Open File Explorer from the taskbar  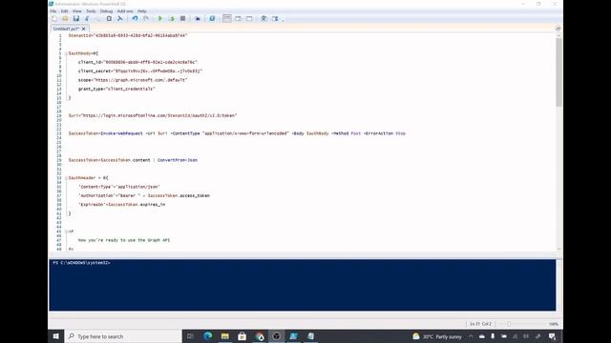[x=225, y=336]
